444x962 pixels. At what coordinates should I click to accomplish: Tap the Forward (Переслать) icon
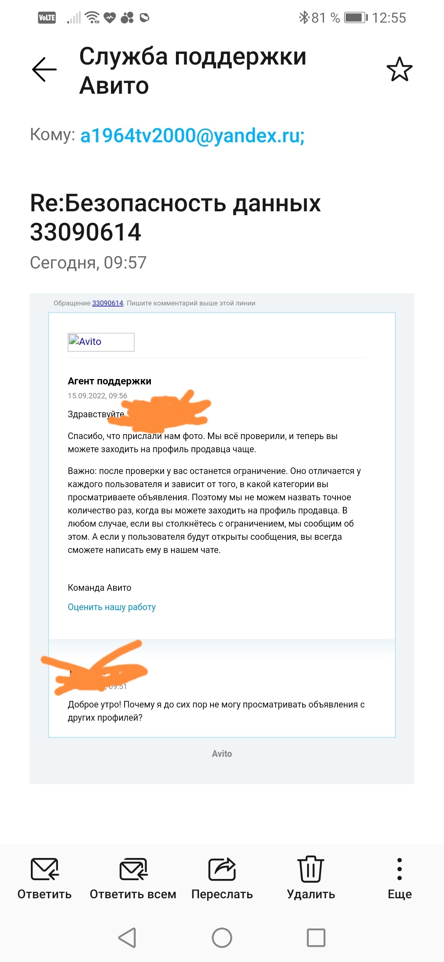pos(222,869)
